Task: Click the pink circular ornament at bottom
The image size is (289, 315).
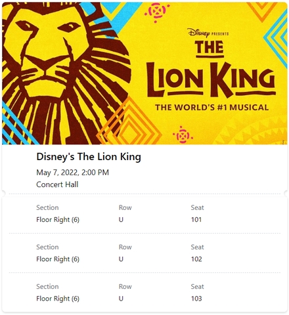Action: coord(183,135)
